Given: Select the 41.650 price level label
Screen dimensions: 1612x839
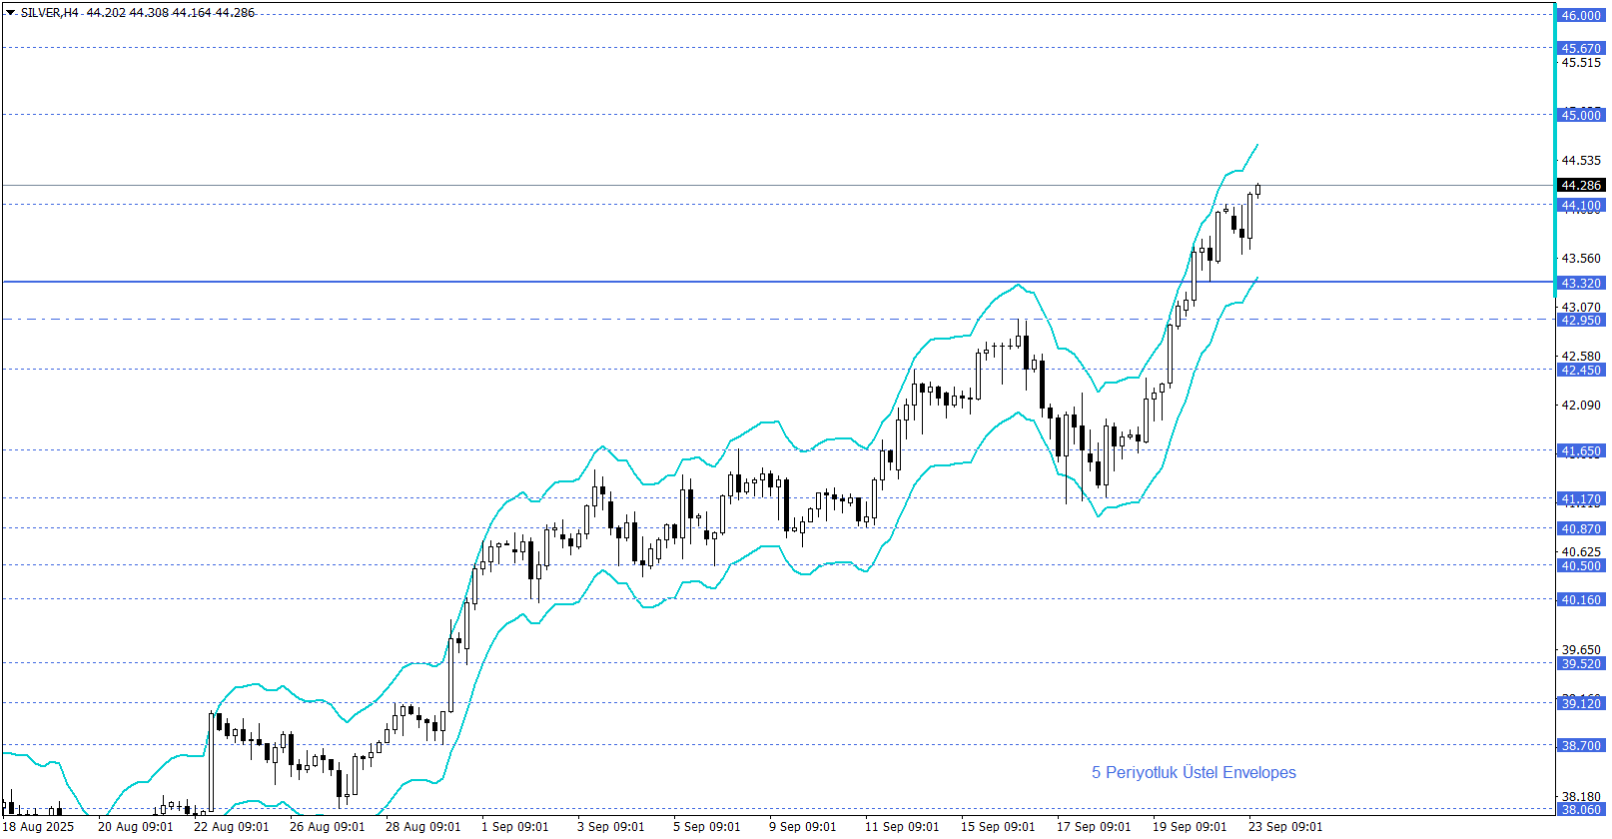Looking at the screenshot, I should 1581,450.
